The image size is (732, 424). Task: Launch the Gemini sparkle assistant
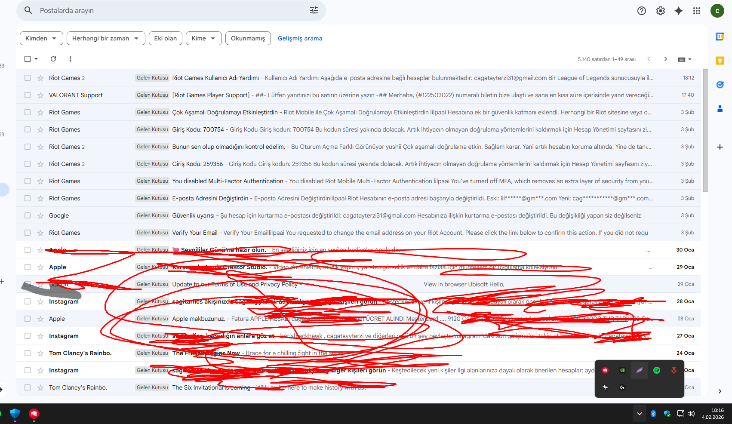(x=679, y=11)
